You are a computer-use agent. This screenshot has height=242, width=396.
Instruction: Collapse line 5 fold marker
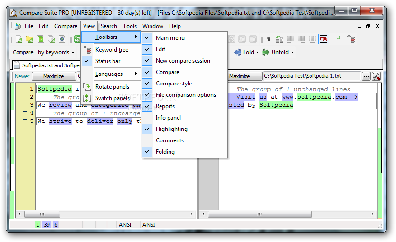coord(25,121)
